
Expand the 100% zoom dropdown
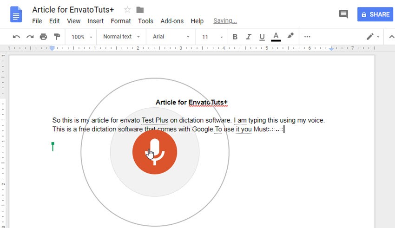click(82, 37)
